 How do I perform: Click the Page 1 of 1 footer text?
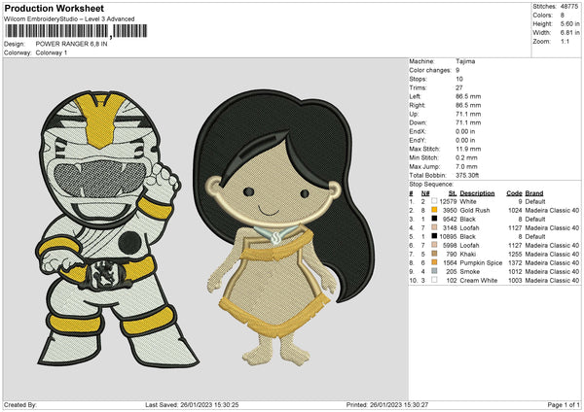tap(564, 404)
